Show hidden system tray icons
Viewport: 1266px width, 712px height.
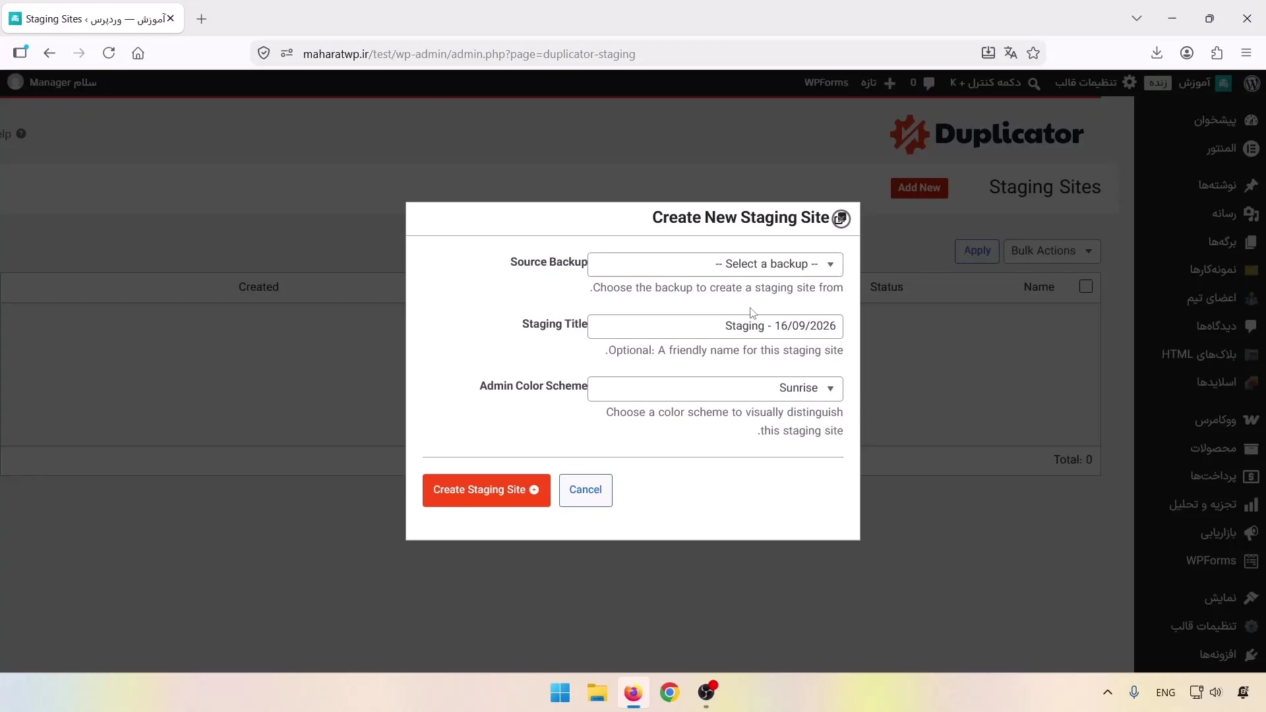pos(1108,693)
